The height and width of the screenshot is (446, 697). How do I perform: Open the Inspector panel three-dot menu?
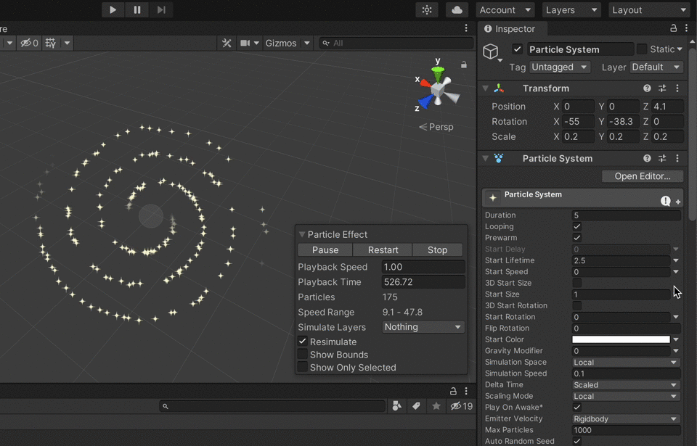click(687, 28)
